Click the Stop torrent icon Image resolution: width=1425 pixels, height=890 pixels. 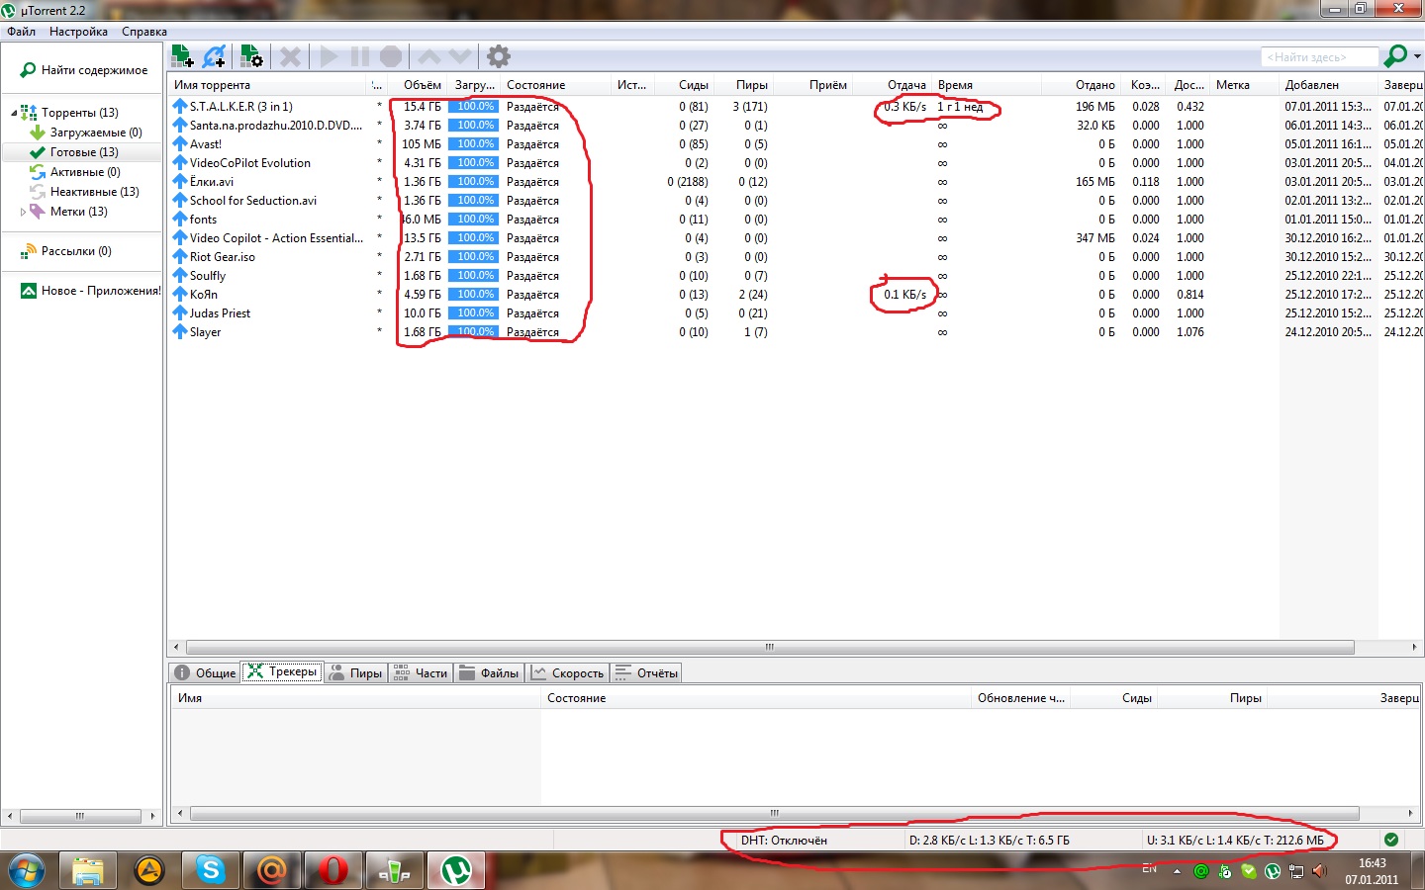coord(391,56)
